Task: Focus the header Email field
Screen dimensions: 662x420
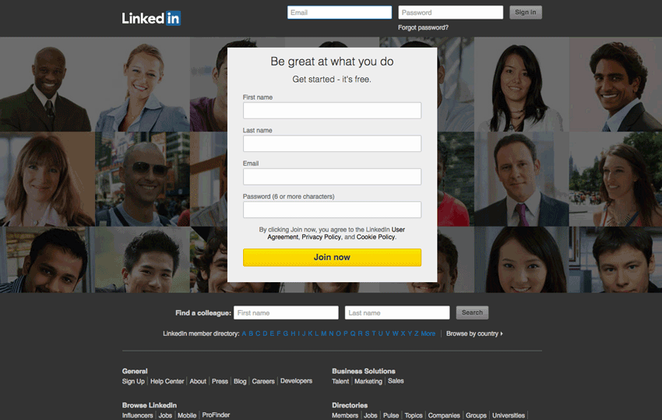Action: click(340, 12)
